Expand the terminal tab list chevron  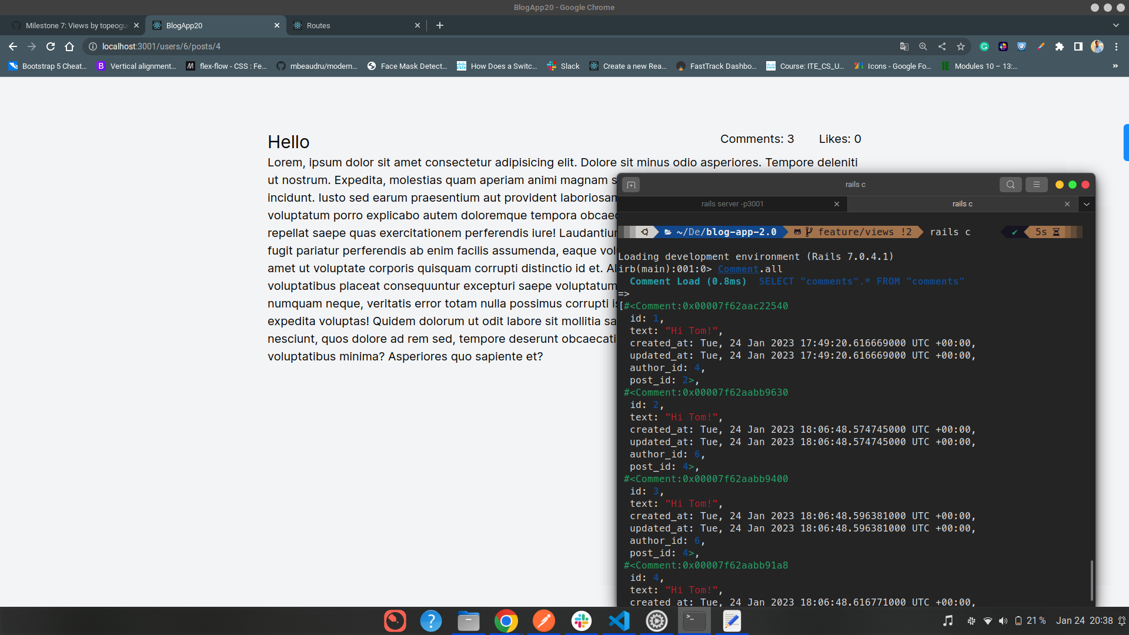(1087, 204)
